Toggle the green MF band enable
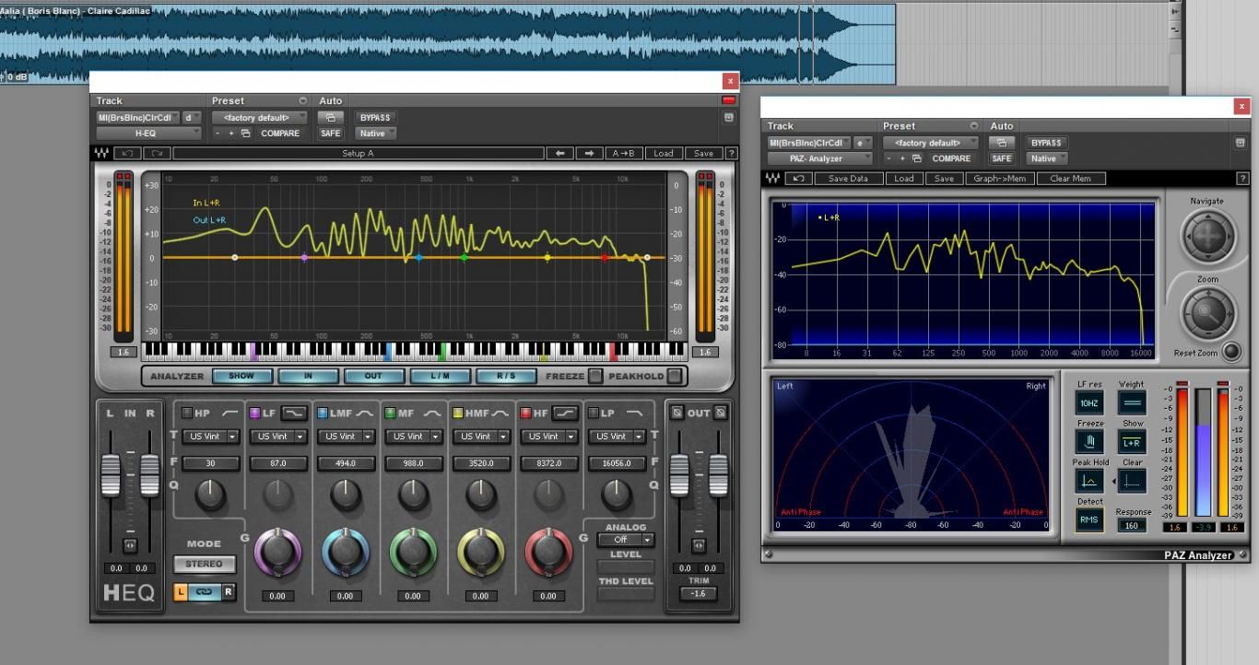 (391, 413)
